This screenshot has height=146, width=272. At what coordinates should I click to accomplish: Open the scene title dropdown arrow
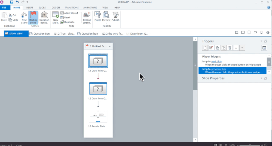[x=110, y=46]
